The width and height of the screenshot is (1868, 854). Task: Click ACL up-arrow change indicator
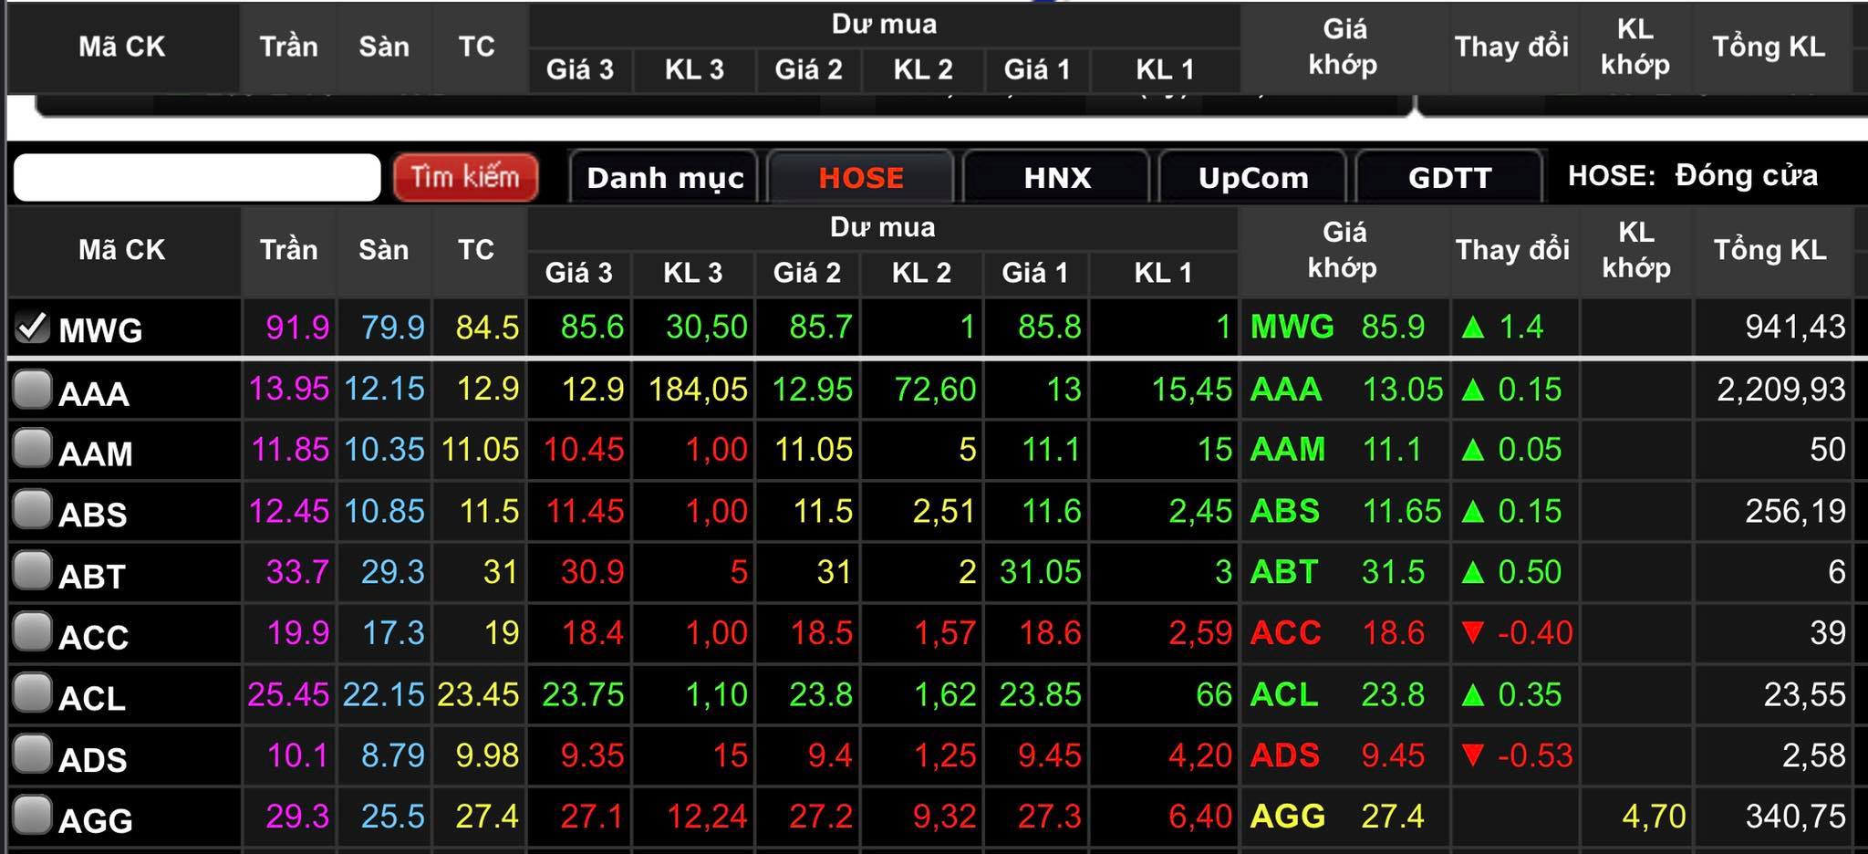pos(1473,694)
